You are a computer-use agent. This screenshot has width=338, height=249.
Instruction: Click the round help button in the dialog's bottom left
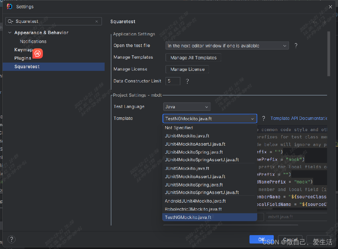coord(12,239)
